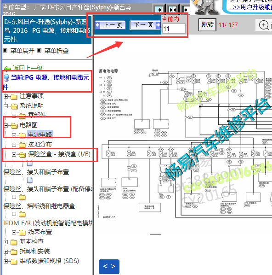Click the folder icon beside 电源电路

coord(22,135)
